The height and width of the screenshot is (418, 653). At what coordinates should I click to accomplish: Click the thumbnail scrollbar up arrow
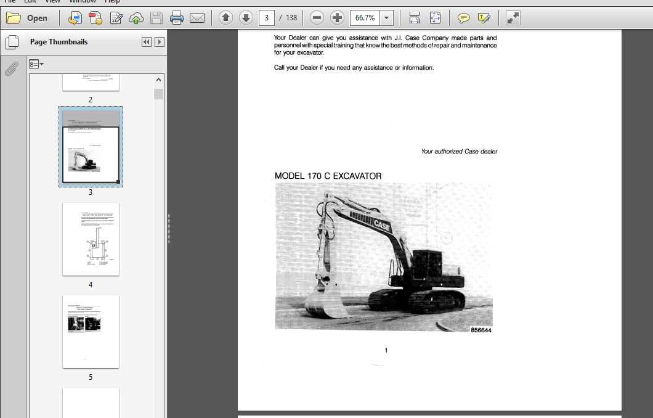point(158,79)
